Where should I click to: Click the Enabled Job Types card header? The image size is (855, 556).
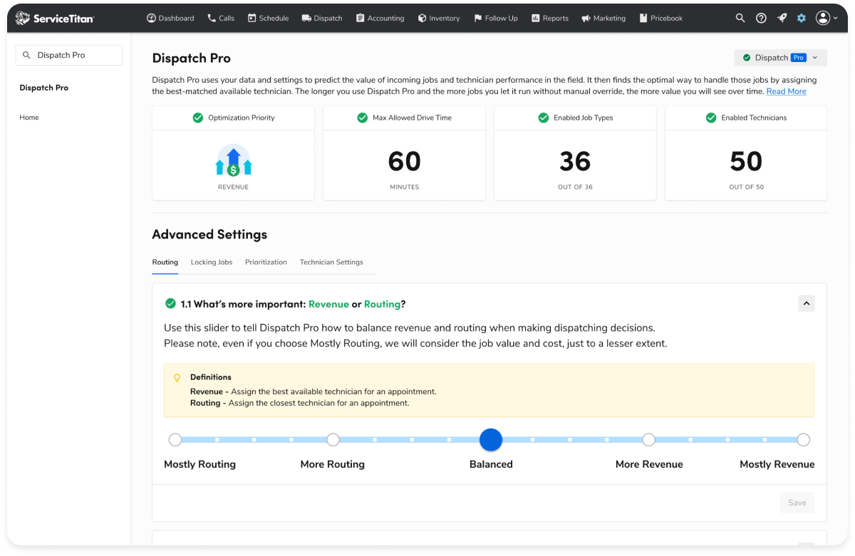575,118
